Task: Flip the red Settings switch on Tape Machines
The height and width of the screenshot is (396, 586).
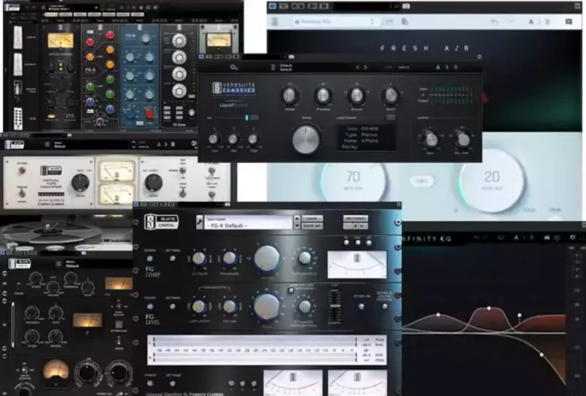Action: coord(22,170)
